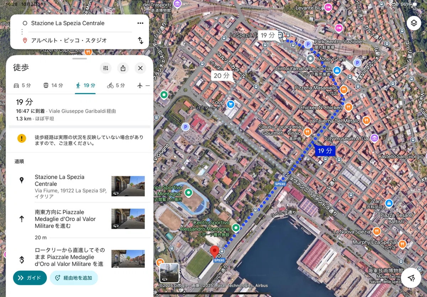Edit destination field アルベルト・ピッコ・スタジオ

69,40
